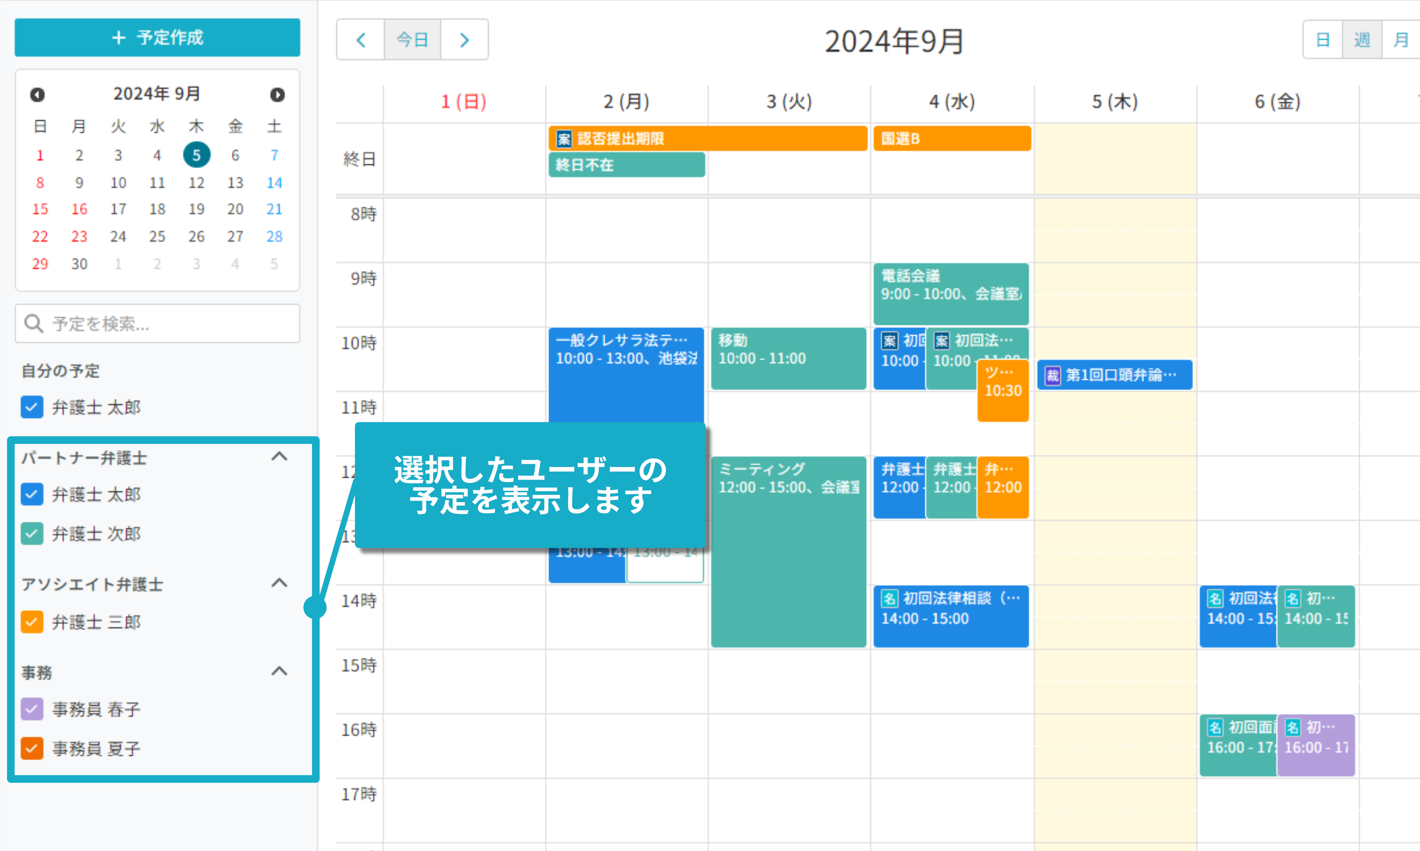
Task: Click the 予定を検索 search field
Action: [157, 323]
